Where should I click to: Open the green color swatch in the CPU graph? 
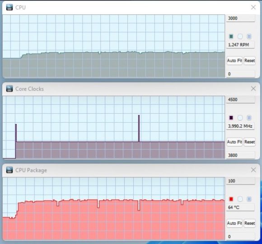point(231,37)
